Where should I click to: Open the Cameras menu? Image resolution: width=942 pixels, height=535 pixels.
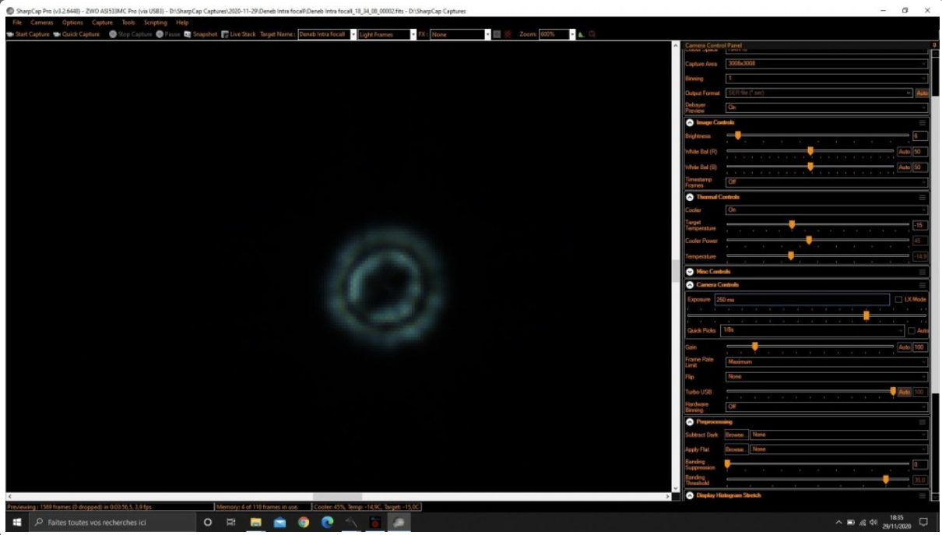point(42,23)
